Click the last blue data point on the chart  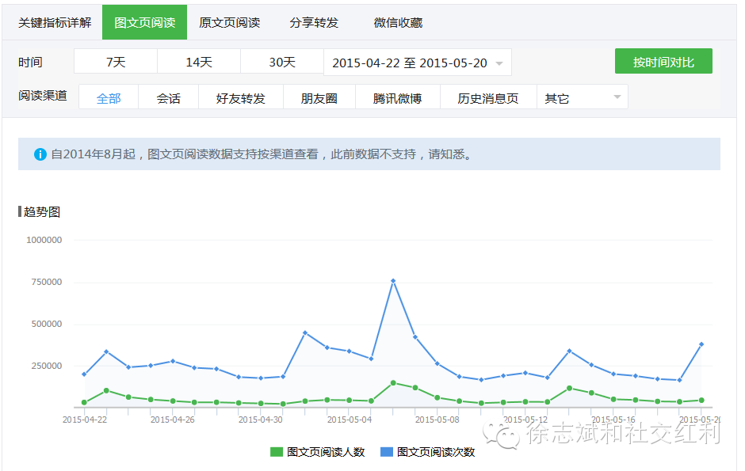[x=701, y=344]
